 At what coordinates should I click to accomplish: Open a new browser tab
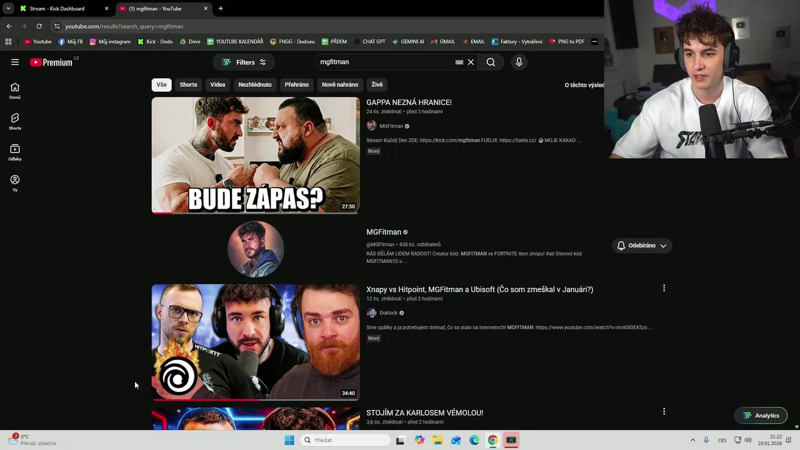(x=221, y=8)
